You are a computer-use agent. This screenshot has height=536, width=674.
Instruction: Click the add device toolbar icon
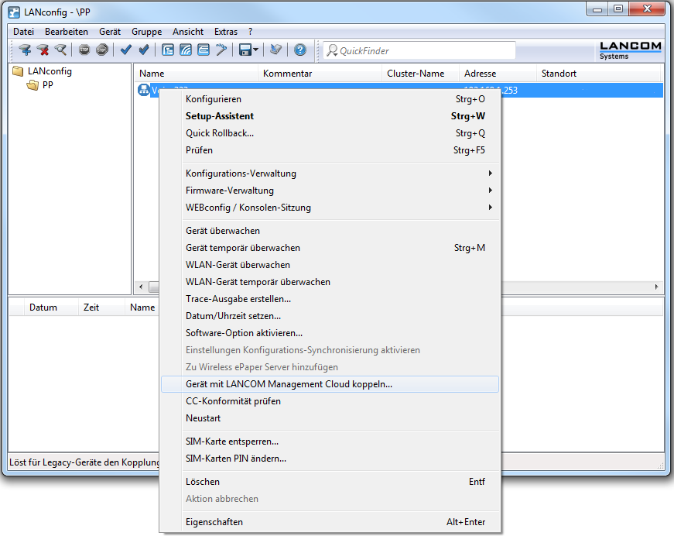(x=25, y=50)
